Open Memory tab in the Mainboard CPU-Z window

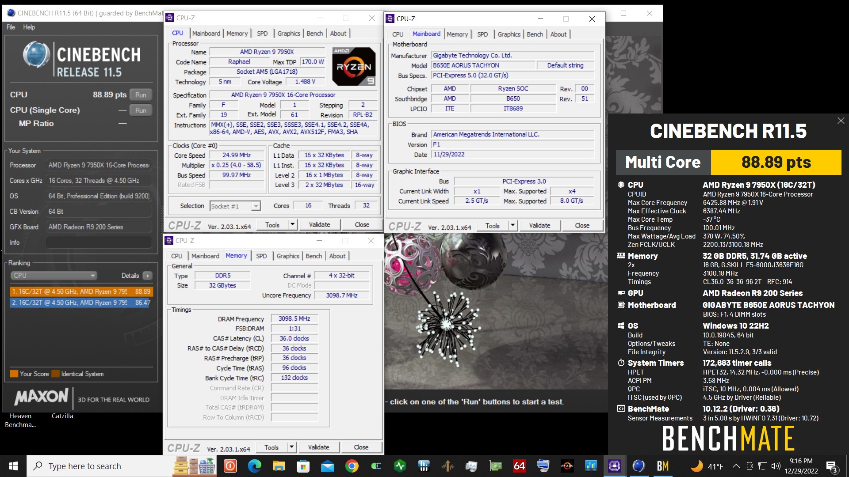point(457,34)
